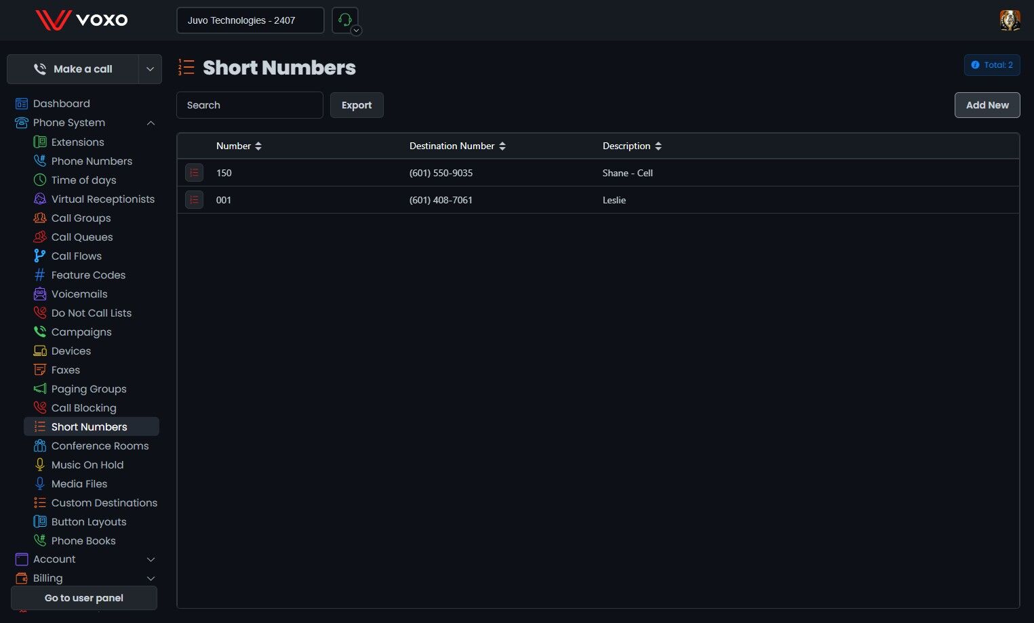
Task: Open Extensions from the sidebar
Action: (77, 142)
